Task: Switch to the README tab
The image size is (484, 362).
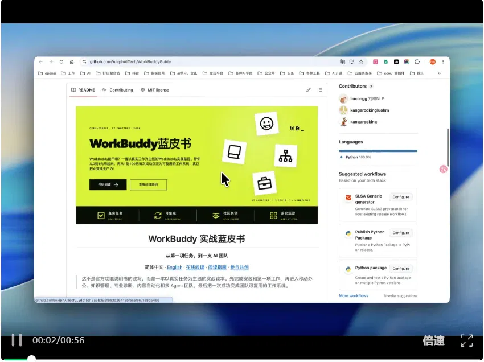Action: point(83,90)
